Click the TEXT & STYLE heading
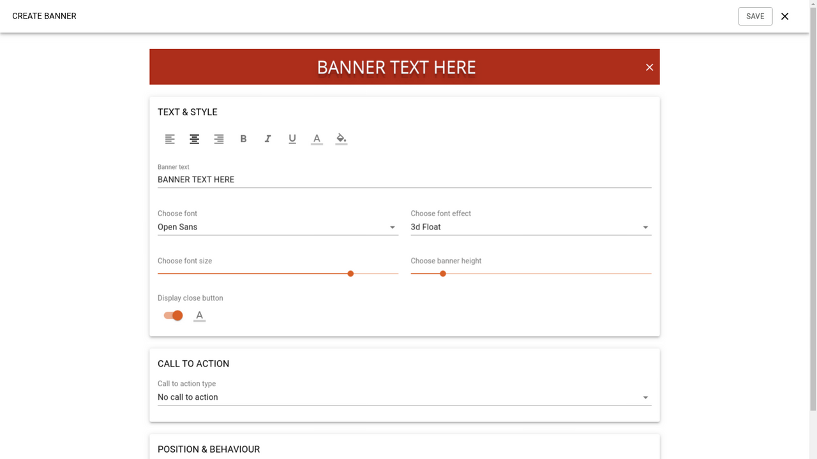 [x=188, y=112]
